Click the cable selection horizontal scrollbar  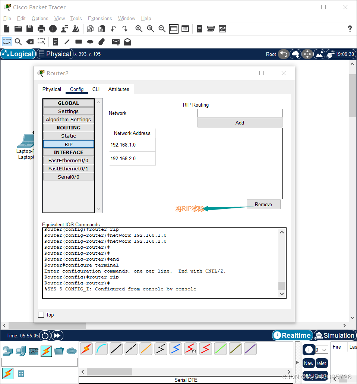[x=110, y=372]
